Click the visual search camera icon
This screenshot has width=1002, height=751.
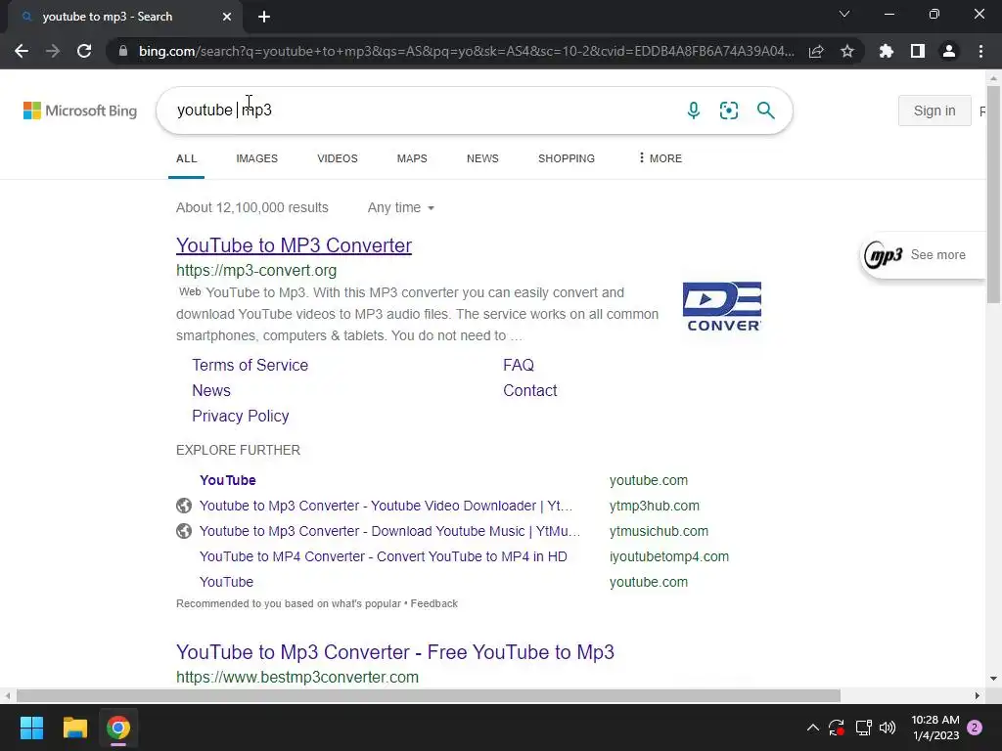pos(728,110)
